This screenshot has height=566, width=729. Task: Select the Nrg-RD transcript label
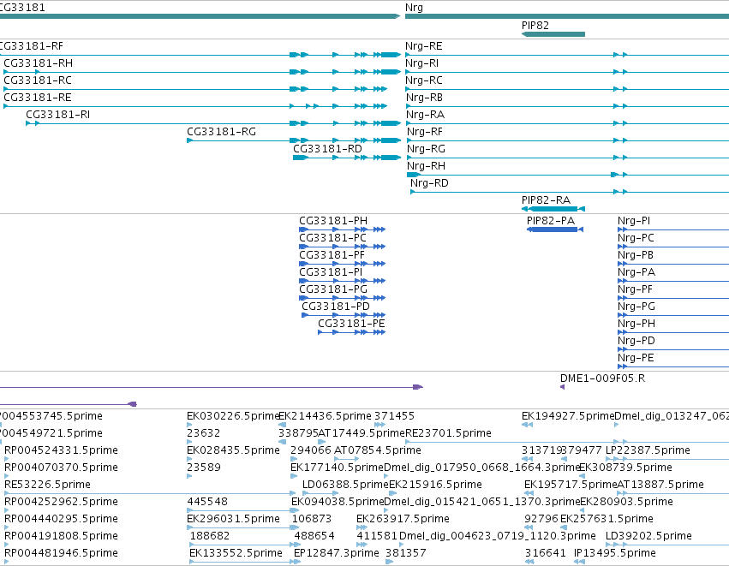point(429,183)
